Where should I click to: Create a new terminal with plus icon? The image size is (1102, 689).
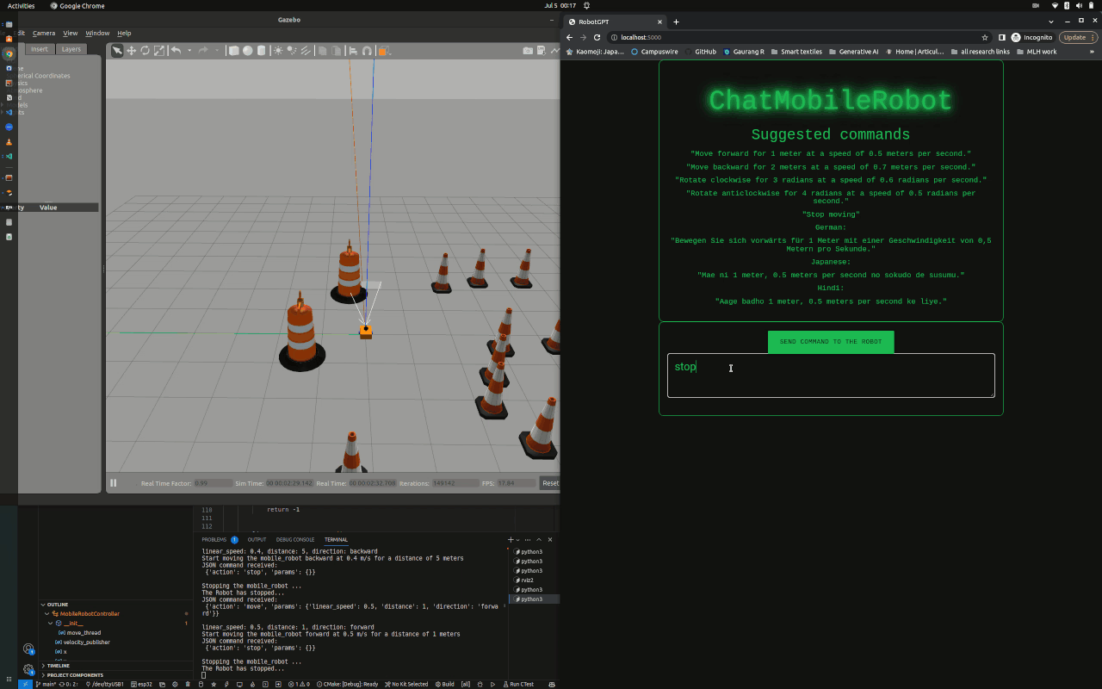pyautogui.click(x=511, y=539)
